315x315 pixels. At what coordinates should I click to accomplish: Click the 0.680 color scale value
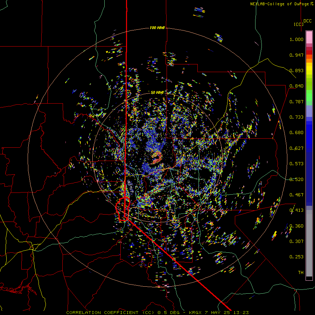[x=296, y=133]
